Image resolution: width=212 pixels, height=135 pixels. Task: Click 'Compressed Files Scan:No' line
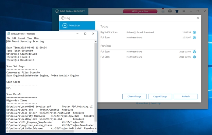coord(23,73)
